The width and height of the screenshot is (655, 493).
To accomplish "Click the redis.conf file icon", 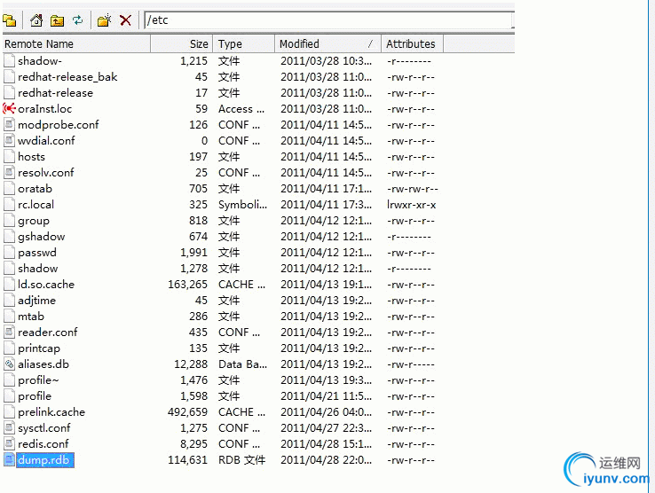I will coord(9,443).
